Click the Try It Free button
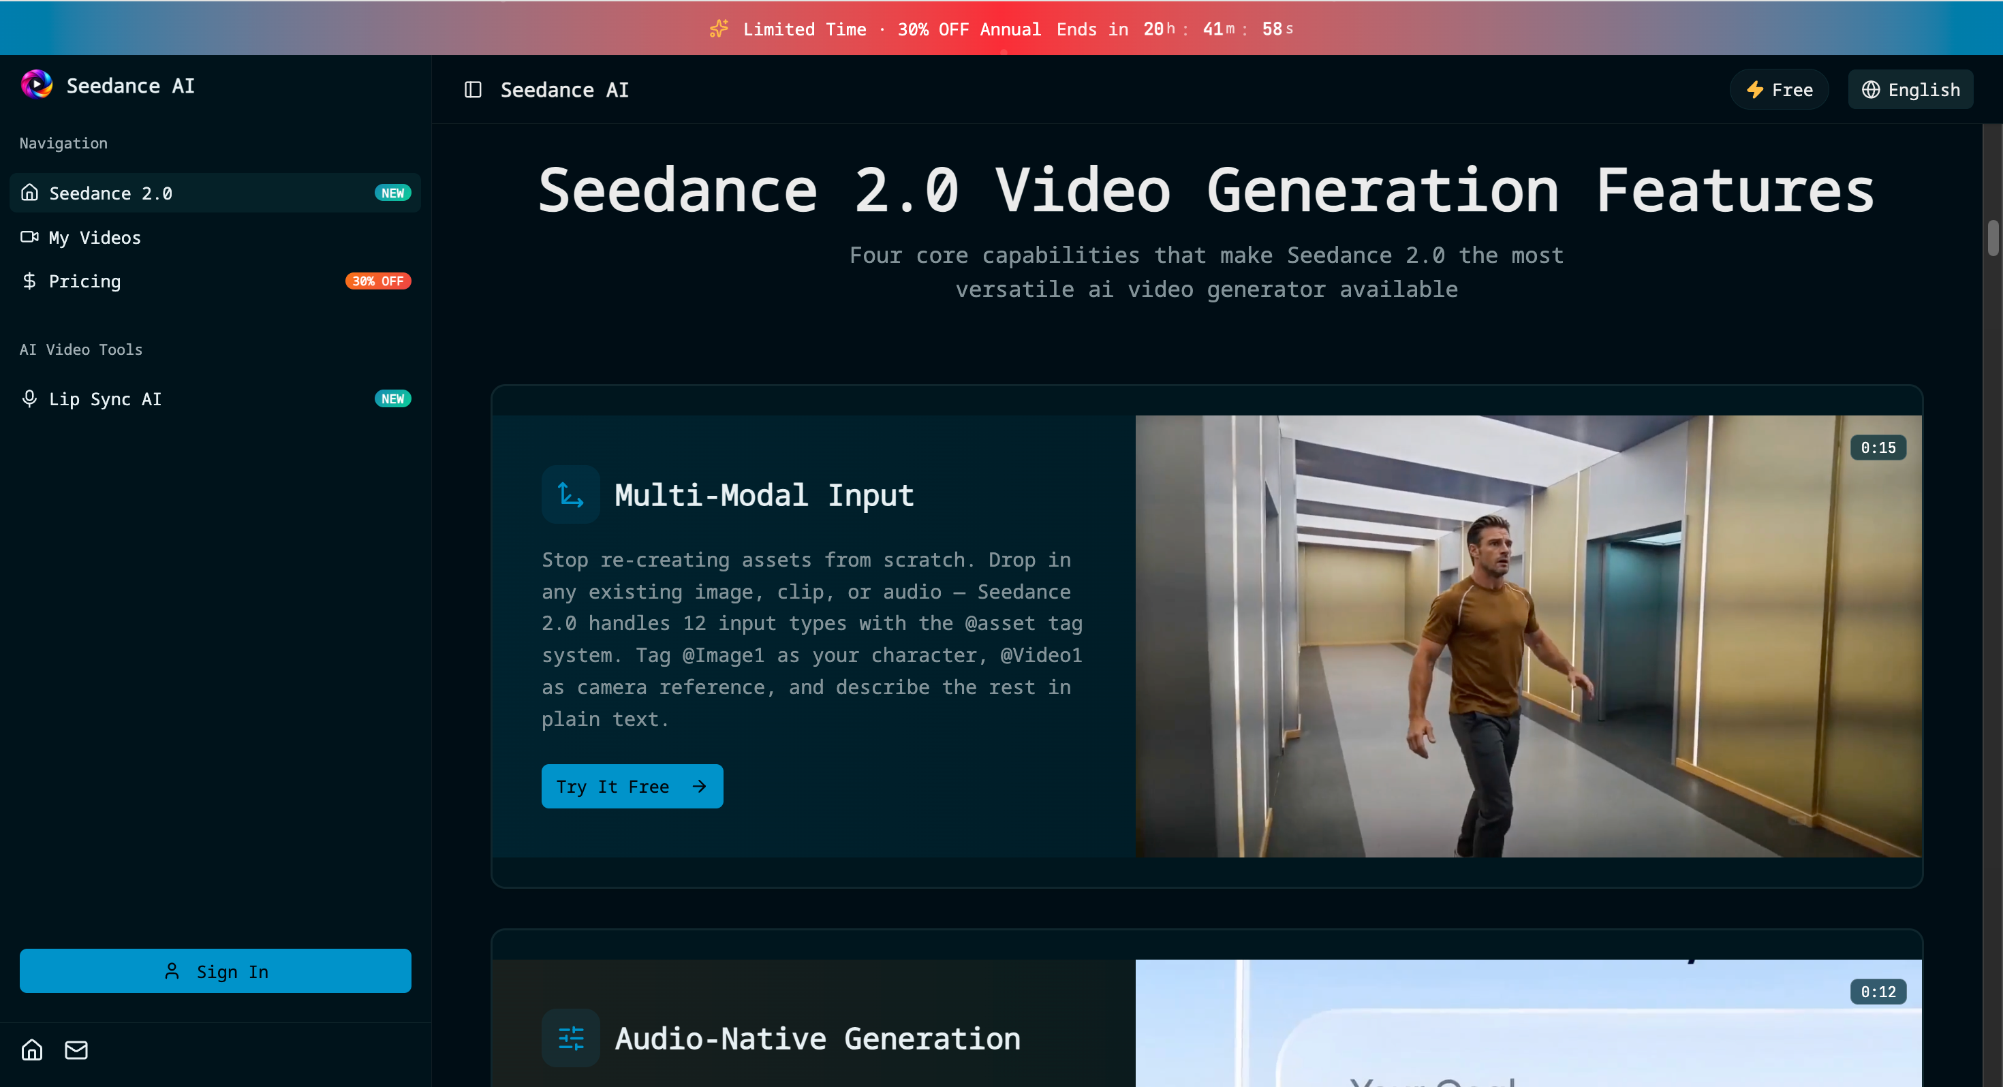 632,786
